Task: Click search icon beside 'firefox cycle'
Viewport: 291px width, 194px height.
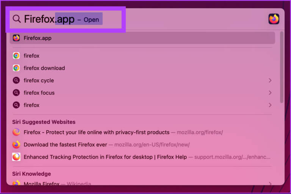Action: pyautogui.click(x=16, y=80)
